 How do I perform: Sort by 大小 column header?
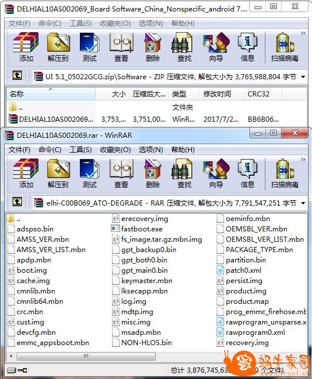[x=112, y=94]
